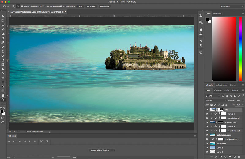Hide the city layer
The image size is (245, 159).
click(207, 110)
